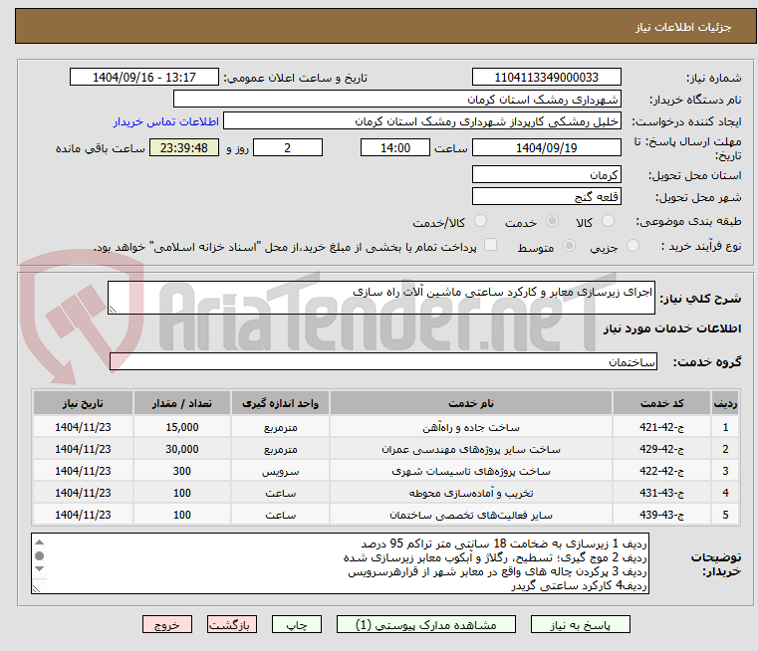The width and height of the screenshot is (758, 651).
Task: Click quantity value 300
Action: (x=181, y=471)
